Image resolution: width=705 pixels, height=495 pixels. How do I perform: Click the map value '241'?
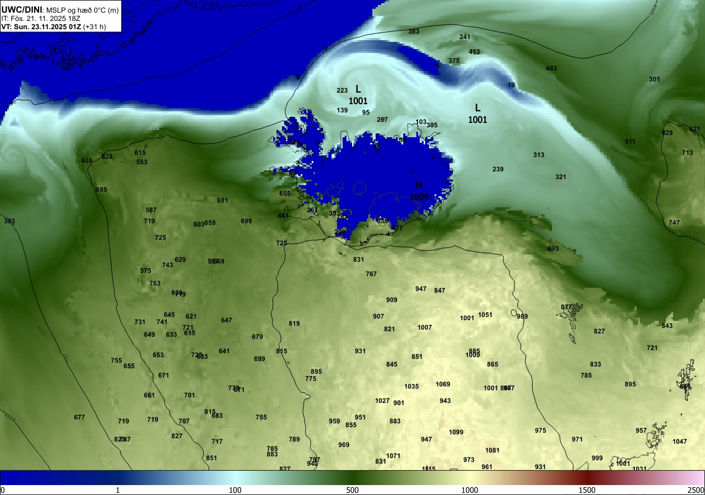(465, 37)
